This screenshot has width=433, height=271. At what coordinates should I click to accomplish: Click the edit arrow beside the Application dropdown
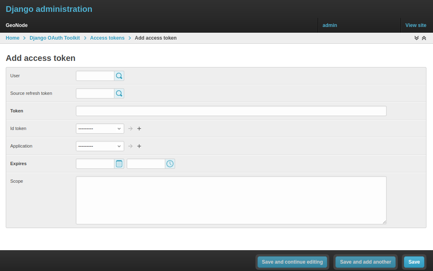[x=130, y=146]
